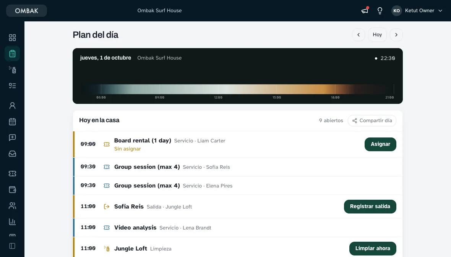Image resolution: width=451 pixels, height=257 pixels.
Task: Toggle the sidebar collapse panel icon
Action: (x=12, y=246)
